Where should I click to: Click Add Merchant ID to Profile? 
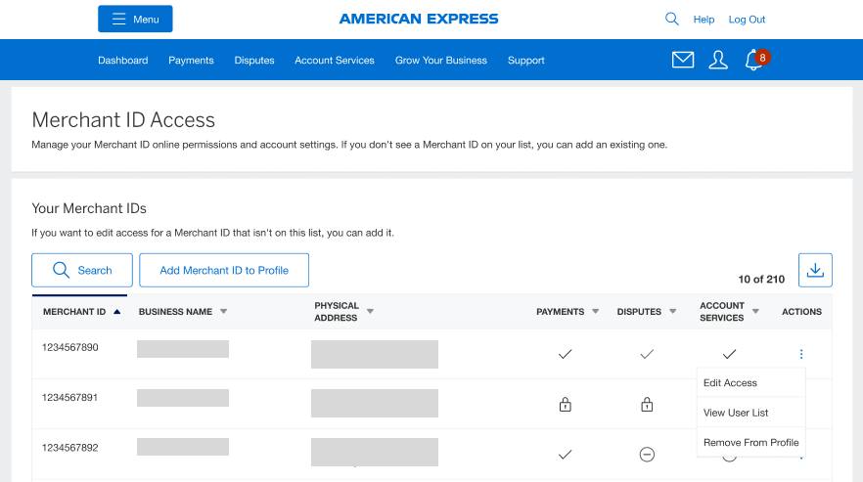point(224,270)
